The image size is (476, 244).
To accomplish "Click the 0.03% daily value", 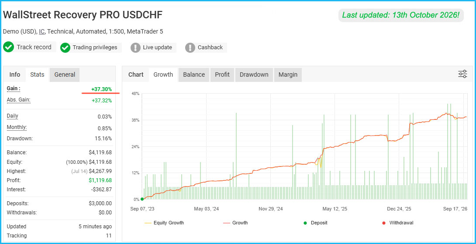I will click(104, 117).
